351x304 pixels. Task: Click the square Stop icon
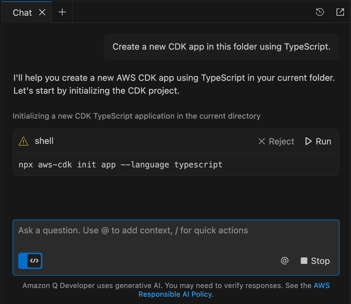pos(304,261)
